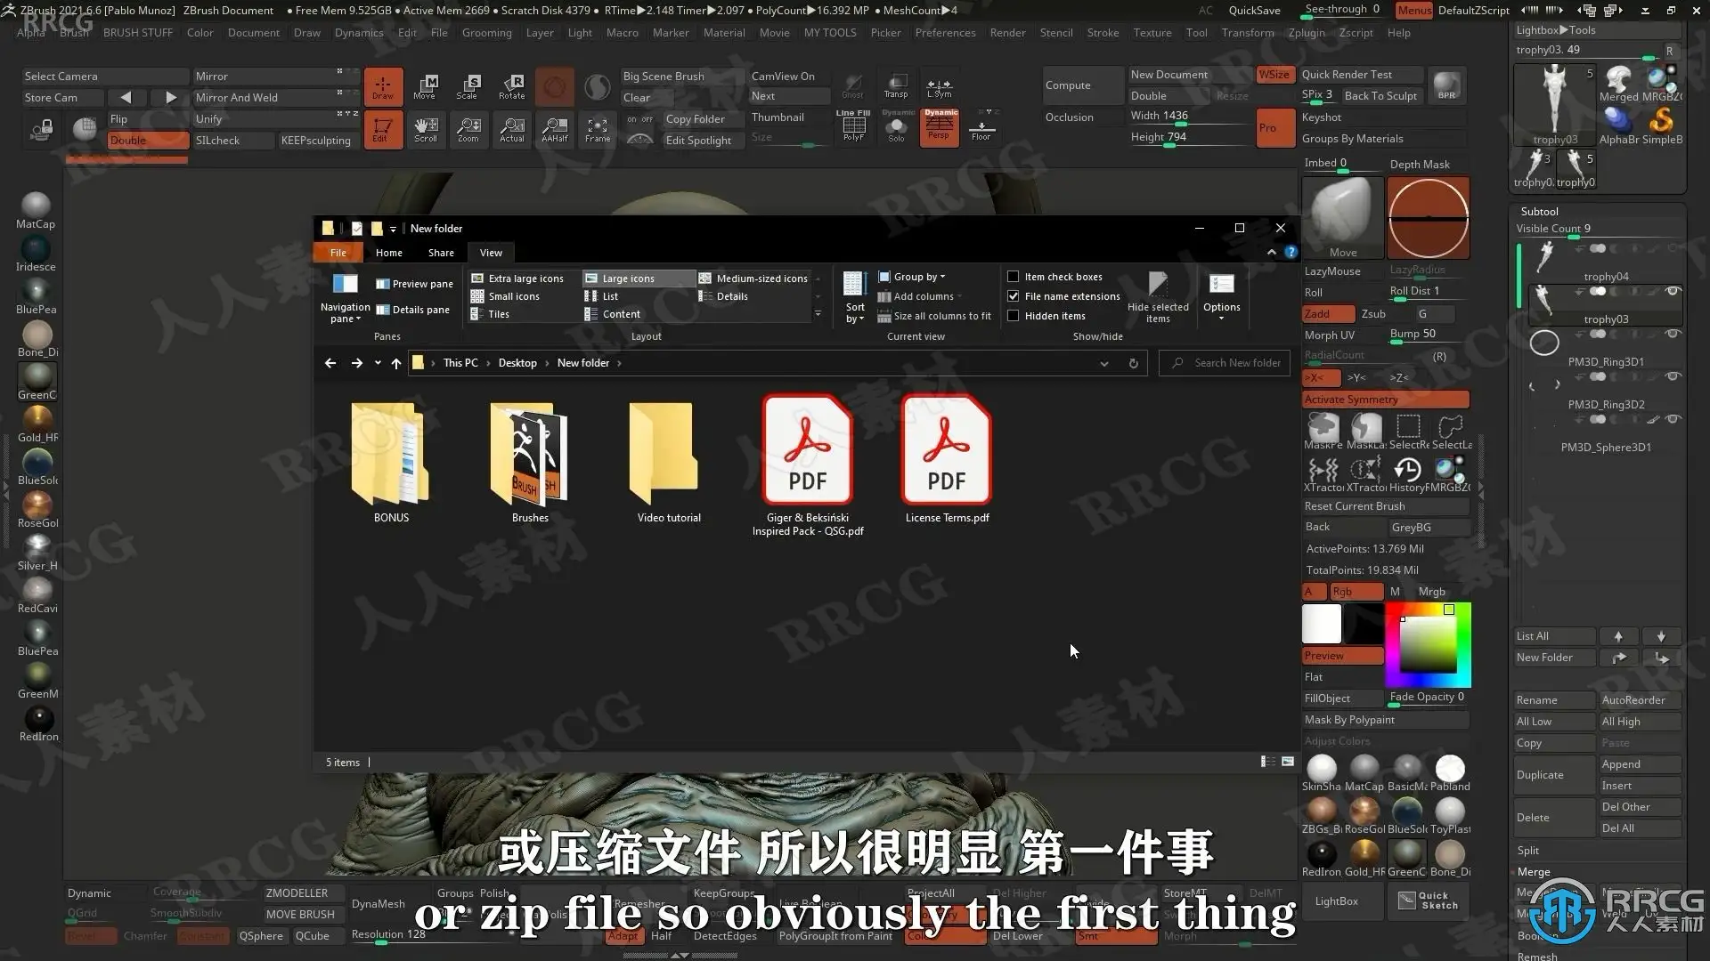This screenshot has width=1710, height=961.
Task: Click the Duplicate subtool button
Action: [x=1553, y=775]
